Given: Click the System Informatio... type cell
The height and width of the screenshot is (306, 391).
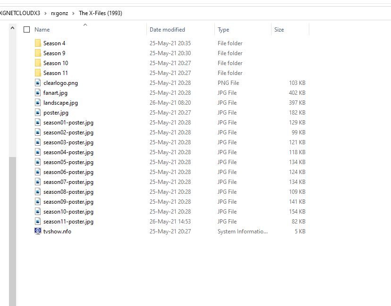Looking at the screenshot, I should [243, 232].
